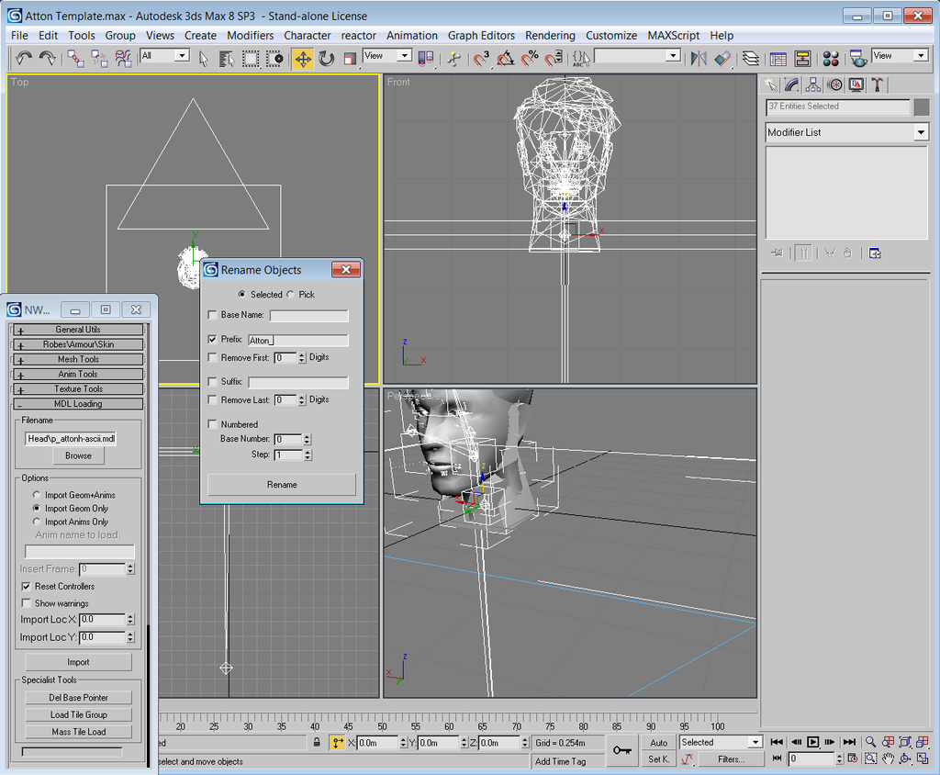The width and height of the screenshot is (940, 775).
Task: Activate the Select and Uniform Scale tool
Action: click(x=350, y=58)
